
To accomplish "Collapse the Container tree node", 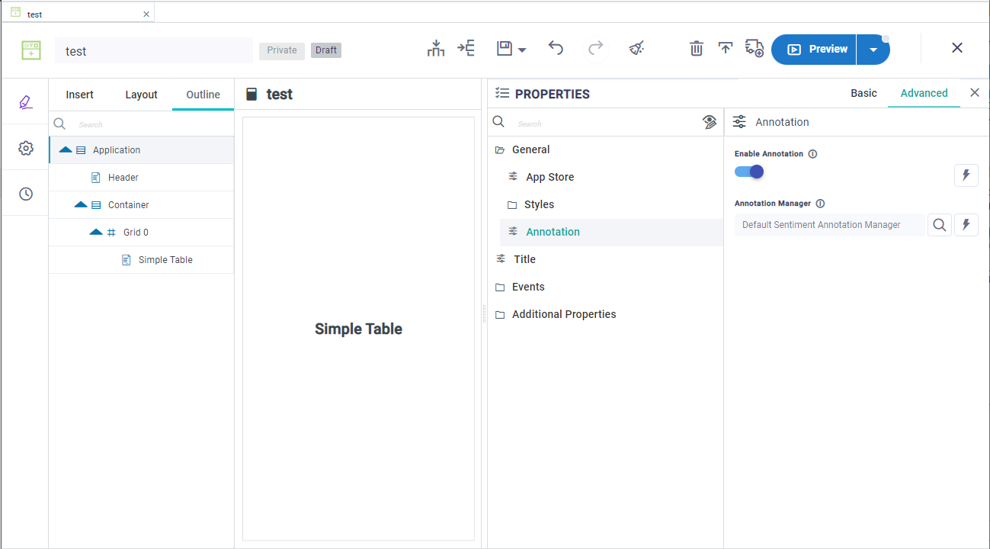I will pos(81,204).
